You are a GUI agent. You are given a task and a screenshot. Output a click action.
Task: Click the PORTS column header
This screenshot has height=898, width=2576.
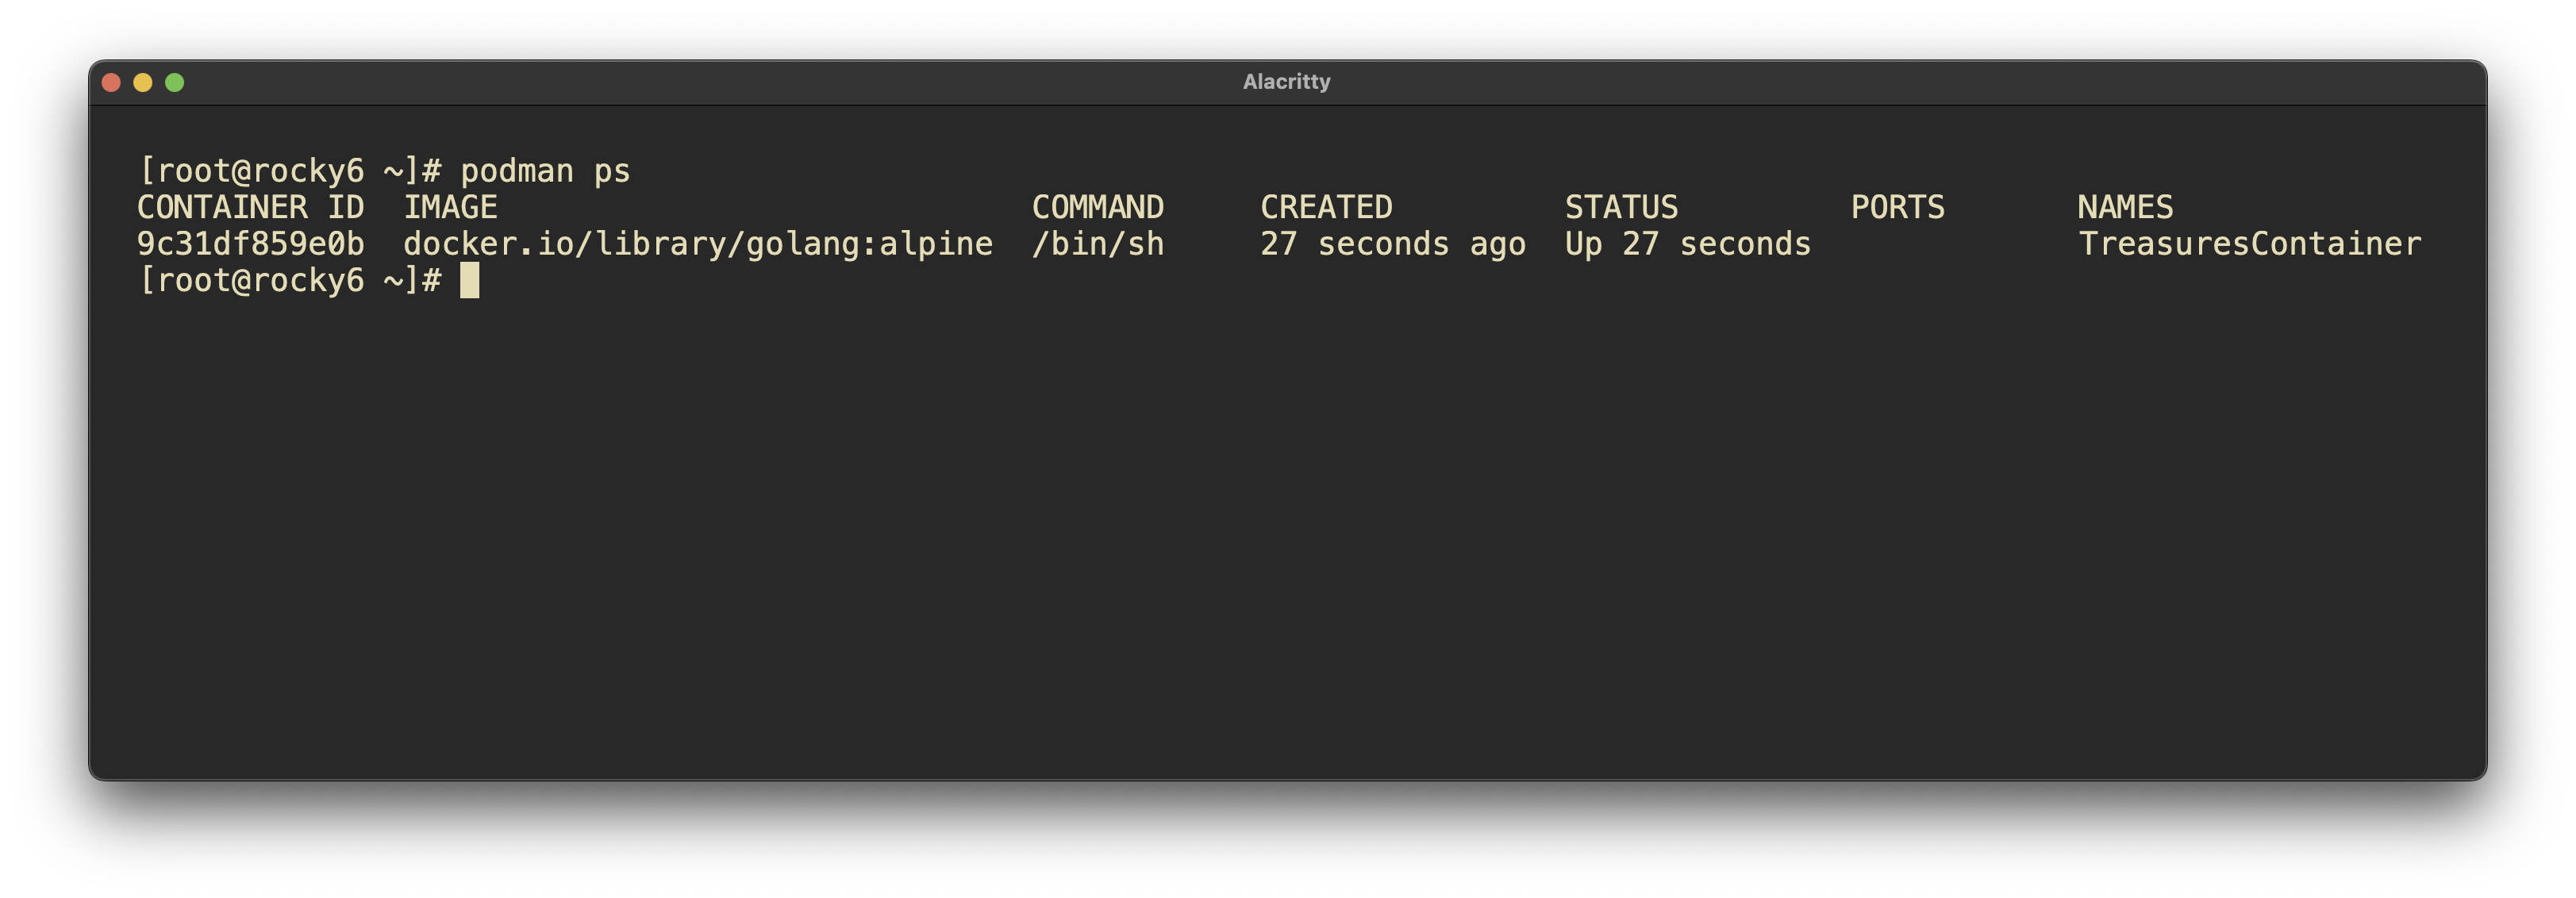point(1897,207)
